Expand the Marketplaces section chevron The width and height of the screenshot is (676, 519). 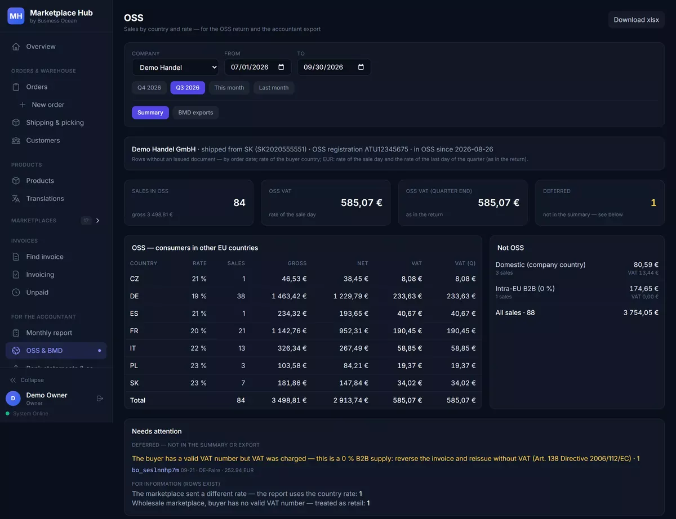click(x=97, y=221)
